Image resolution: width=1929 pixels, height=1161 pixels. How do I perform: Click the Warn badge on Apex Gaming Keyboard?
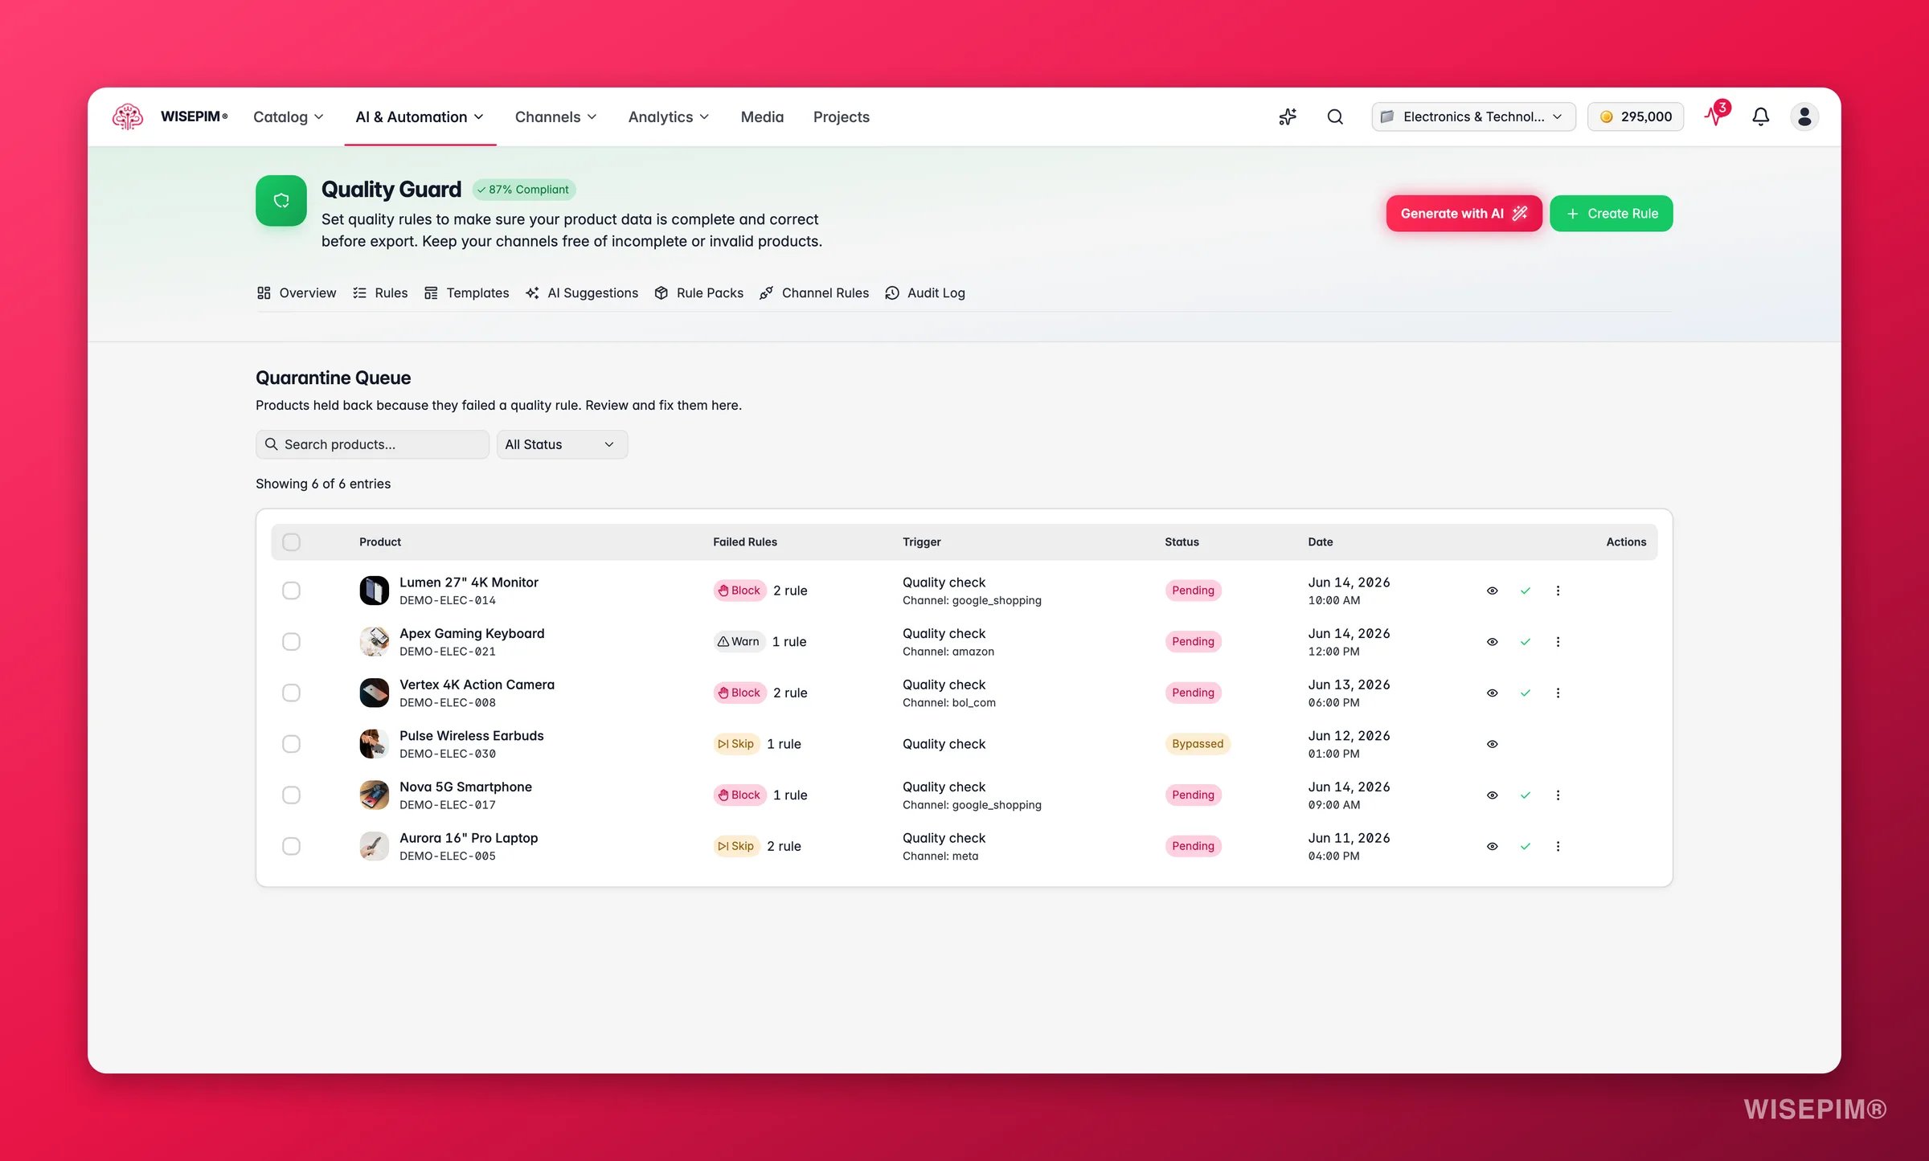(739, 641)
